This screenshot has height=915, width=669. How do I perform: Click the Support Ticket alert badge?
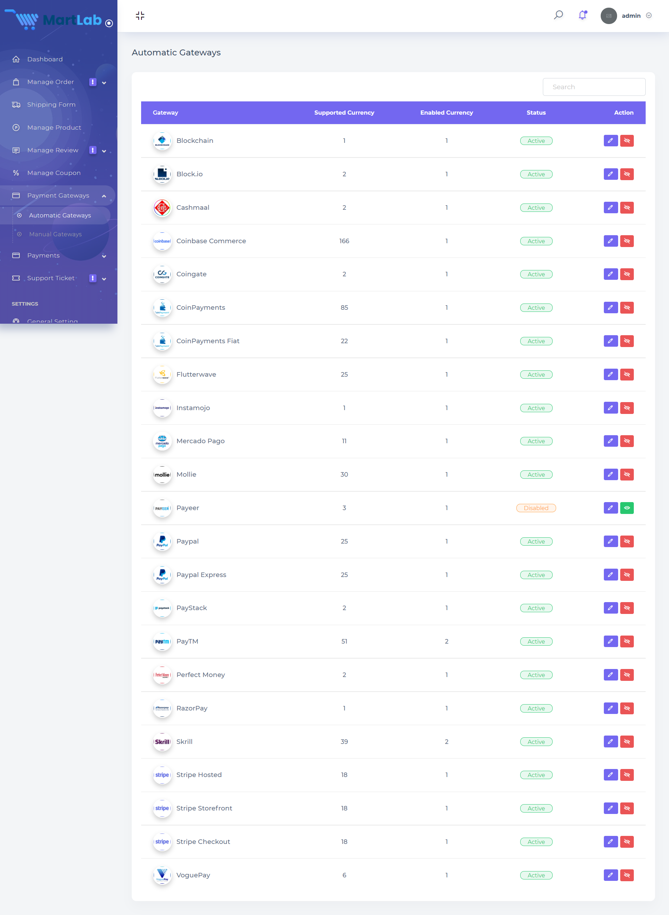[x=93, y=278]
